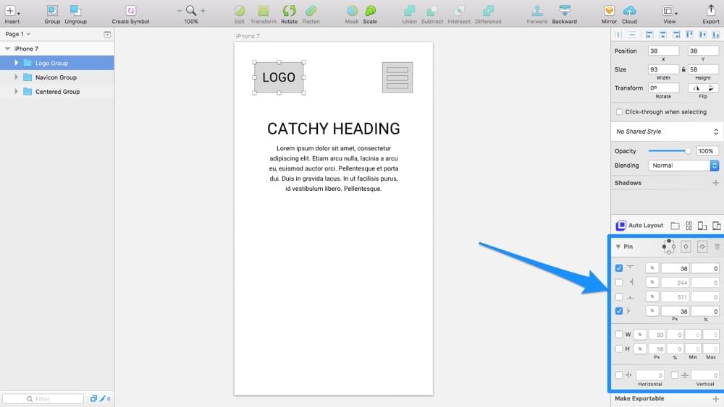Uncheck the top pin checkbox

click(x=619, y=268)
